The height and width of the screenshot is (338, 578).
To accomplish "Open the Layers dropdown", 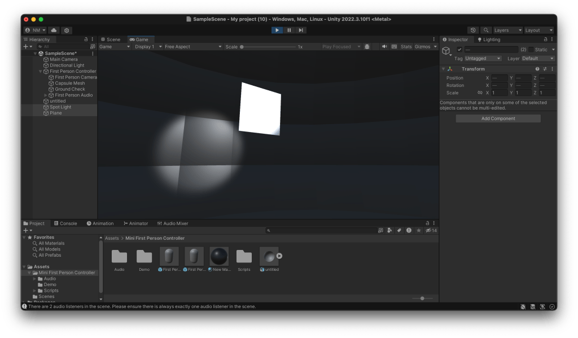I will pos(507,30).
